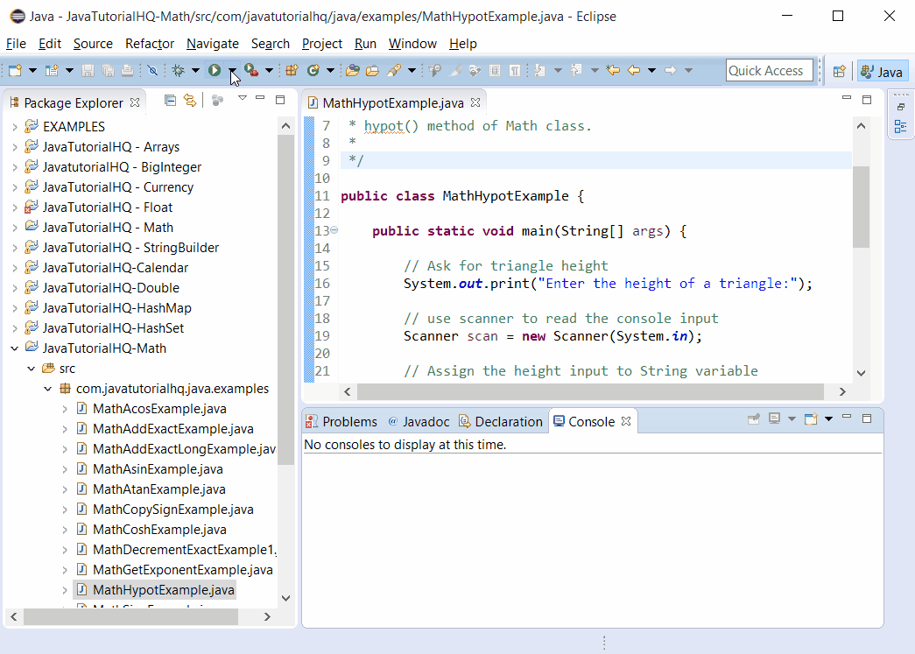Screen dimensions: 915x654
Task: Switch to the Javadoc tab
Action: click(x=419, y=422)
